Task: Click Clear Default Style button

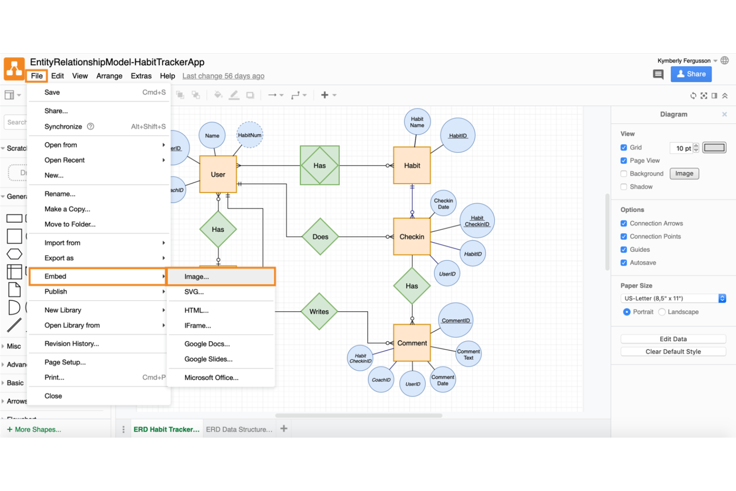Action: coord(673,352)
